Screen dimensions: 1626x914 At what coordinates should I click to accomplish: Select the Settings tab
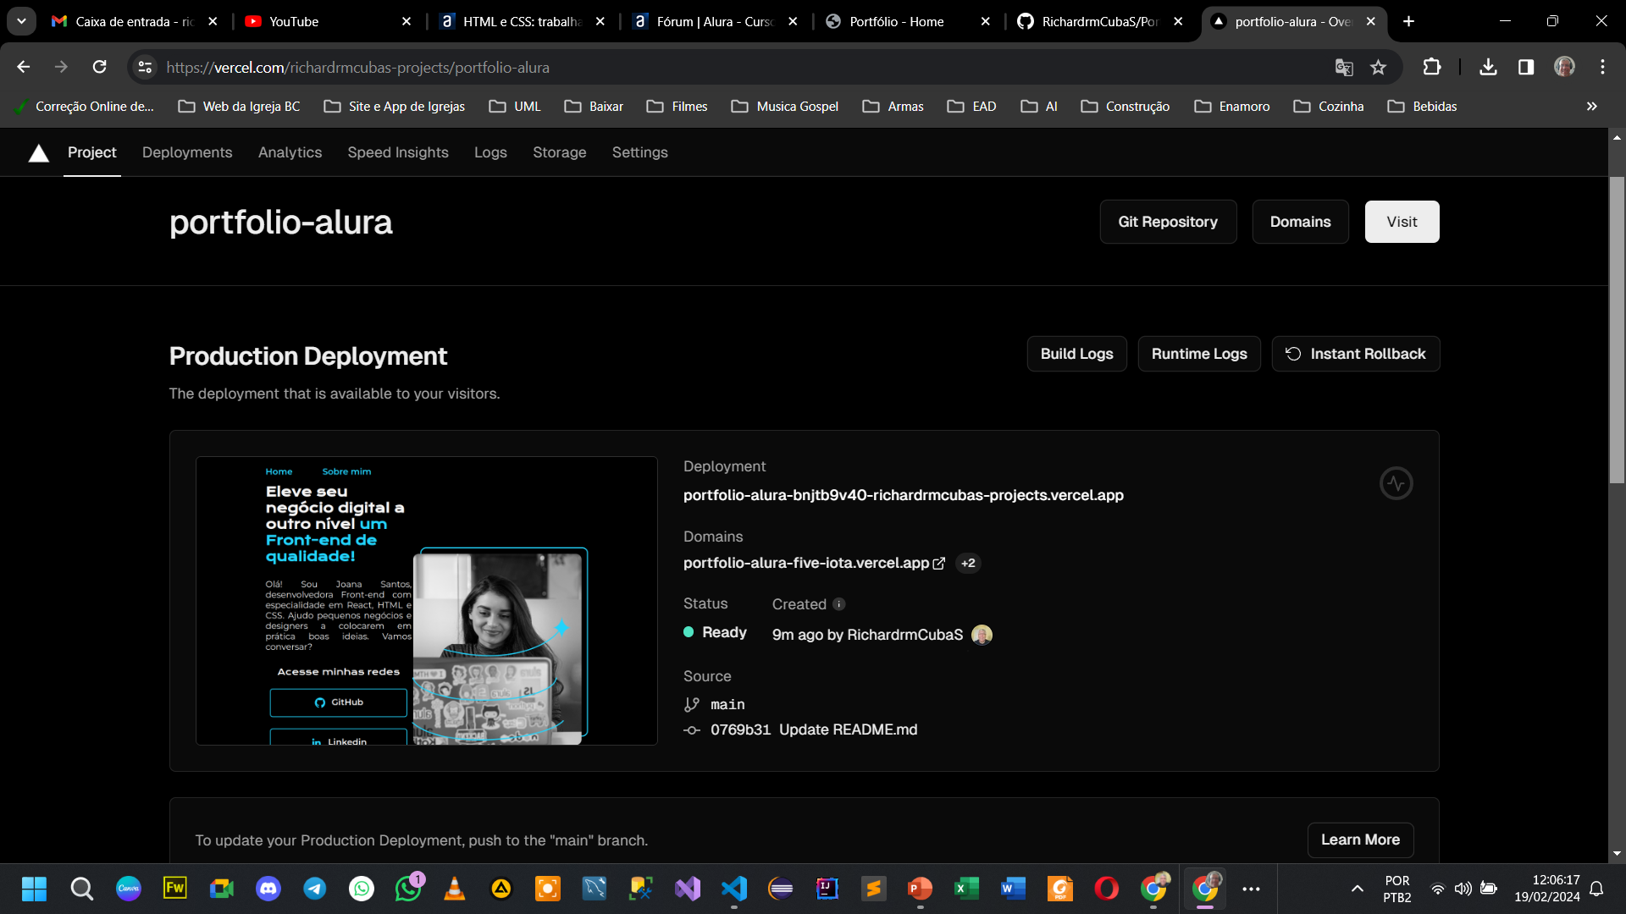coord(640,153)
